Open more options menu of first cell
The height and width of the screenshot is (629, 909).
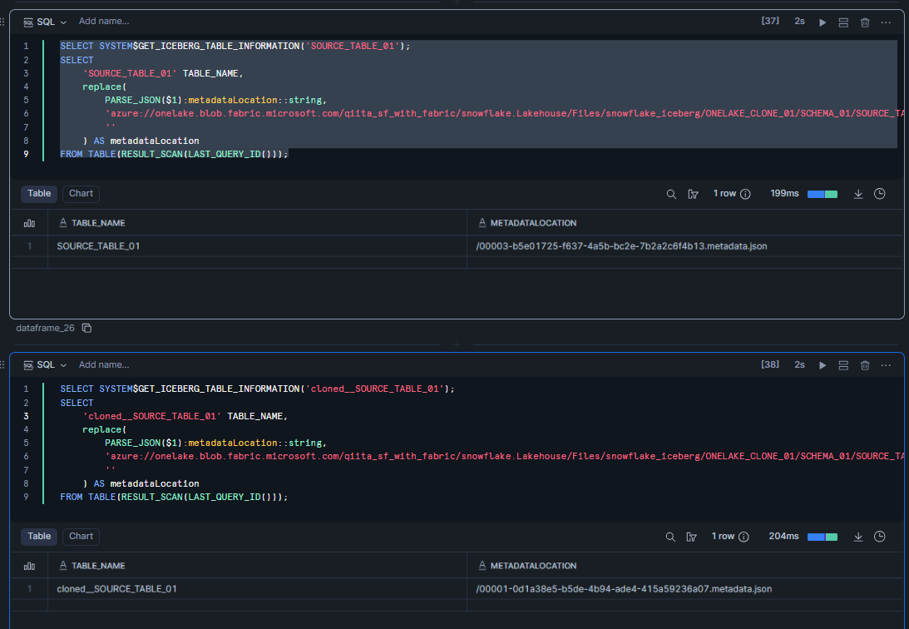(886, 22)
